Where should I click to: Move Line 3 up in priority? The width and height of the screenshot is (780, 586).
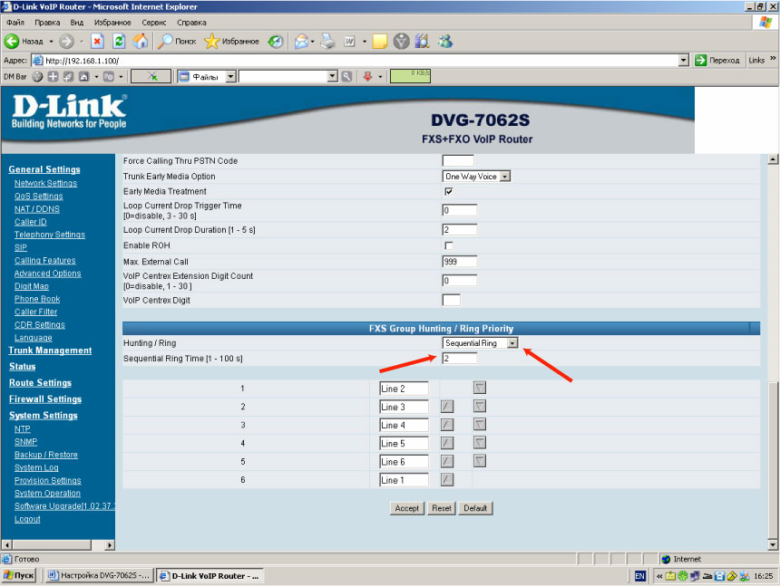point(446,407)
